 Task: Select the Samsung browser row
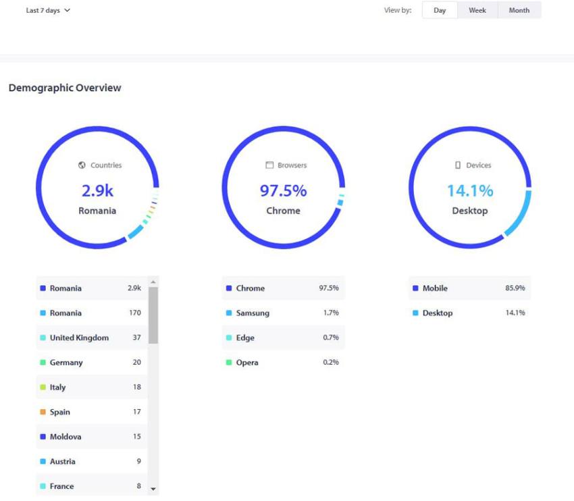pos(283,313)
